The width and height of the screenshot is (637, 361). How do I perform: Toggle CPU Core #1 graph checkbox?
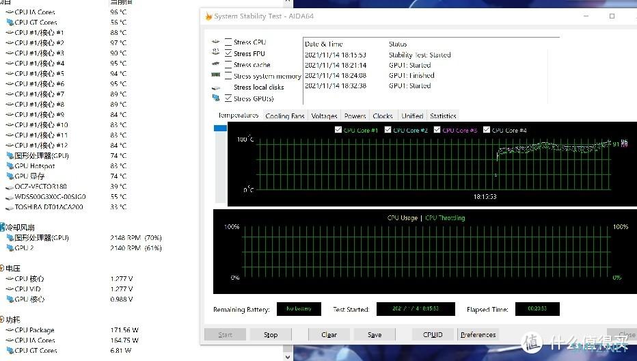click(338, 130)
